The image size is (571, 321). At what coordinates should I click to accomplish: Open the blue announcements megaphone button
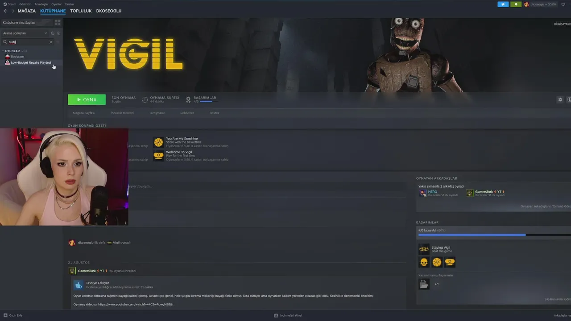click(x=503, y=4)
